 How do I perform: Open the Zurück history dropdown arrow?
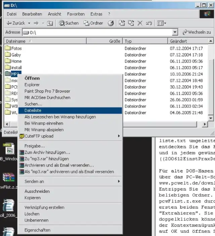[x=29, y=23]
